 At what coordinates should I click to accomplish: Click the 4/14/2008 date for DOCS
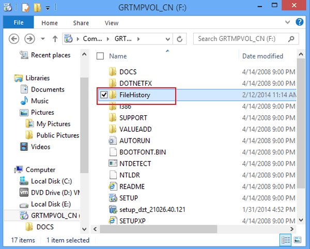coord(269,72)
